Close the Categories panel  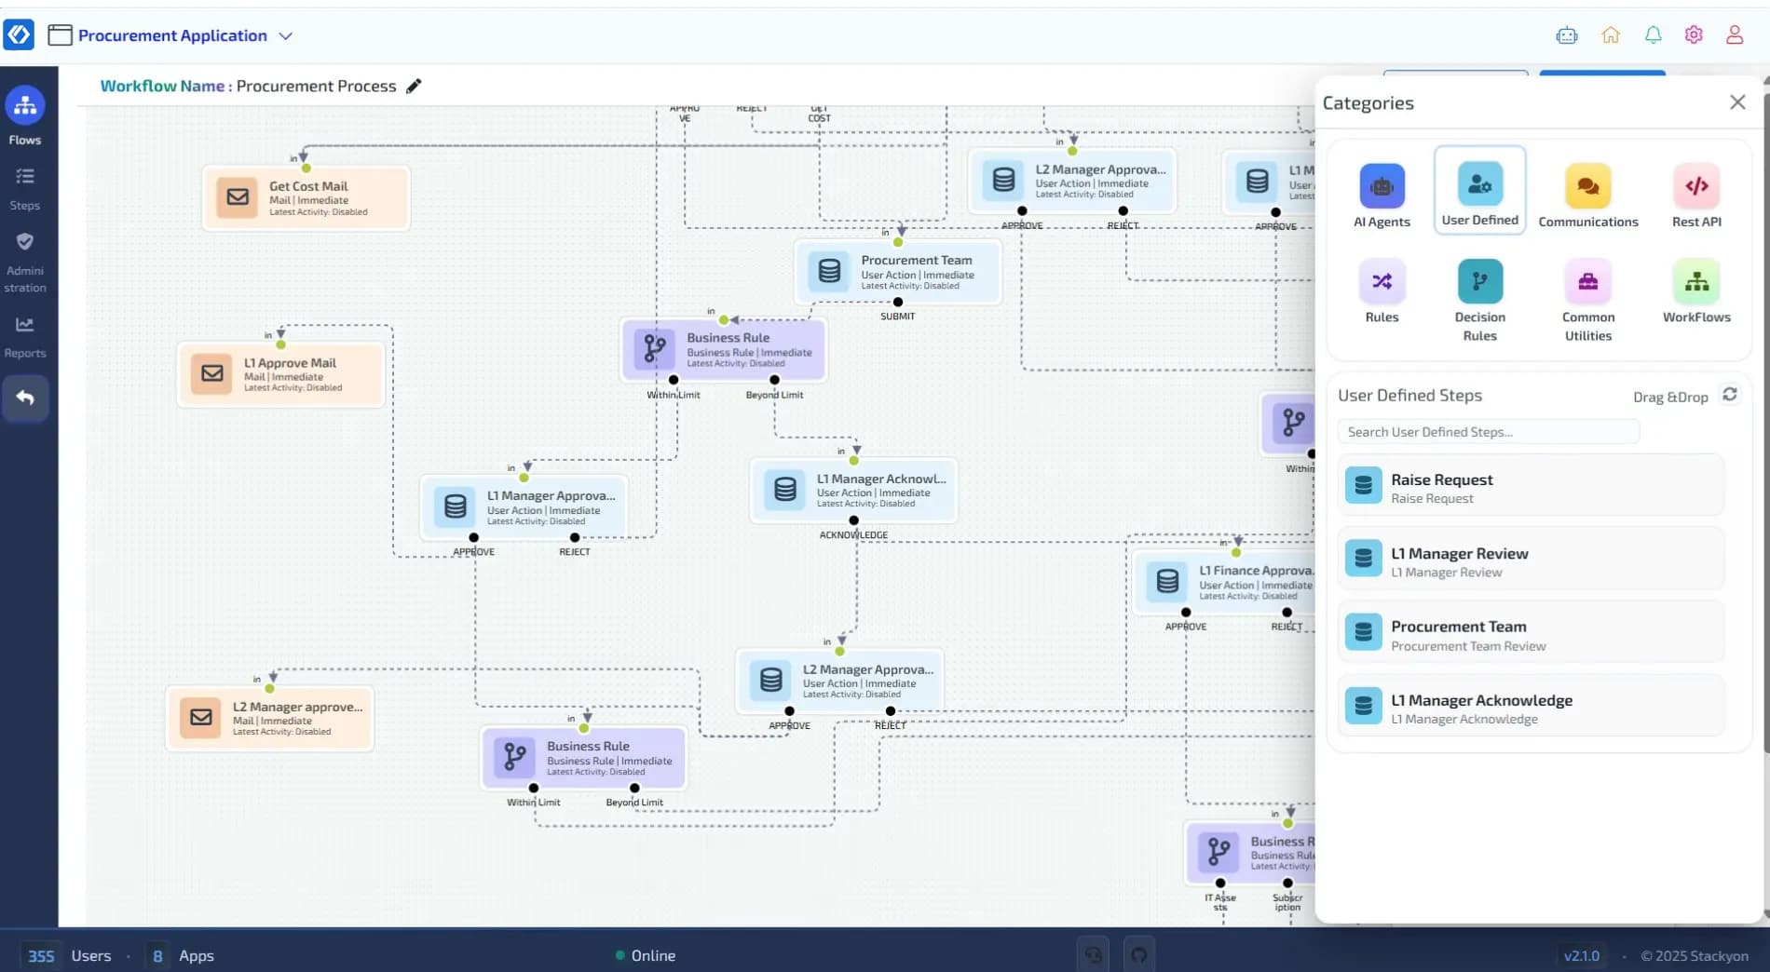point(1736,101)
